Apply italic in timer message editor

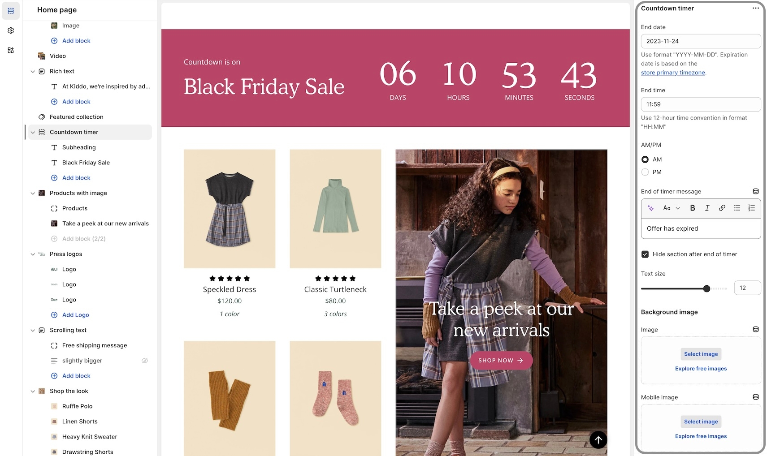tap(707, 208)
